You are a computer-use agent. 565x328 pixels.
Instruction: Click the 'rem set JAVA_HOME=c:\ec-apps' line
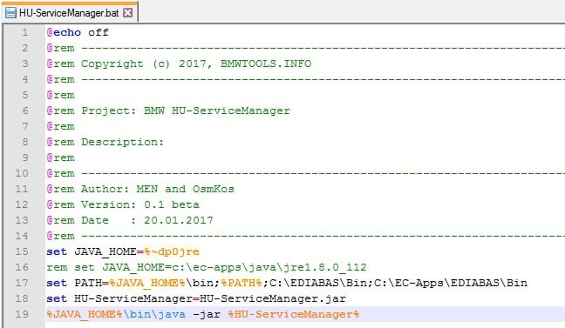207,267
